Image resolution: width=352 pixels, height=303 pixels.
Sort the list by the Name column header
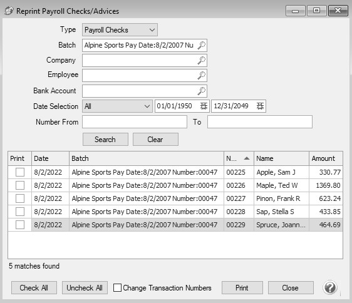281,158
